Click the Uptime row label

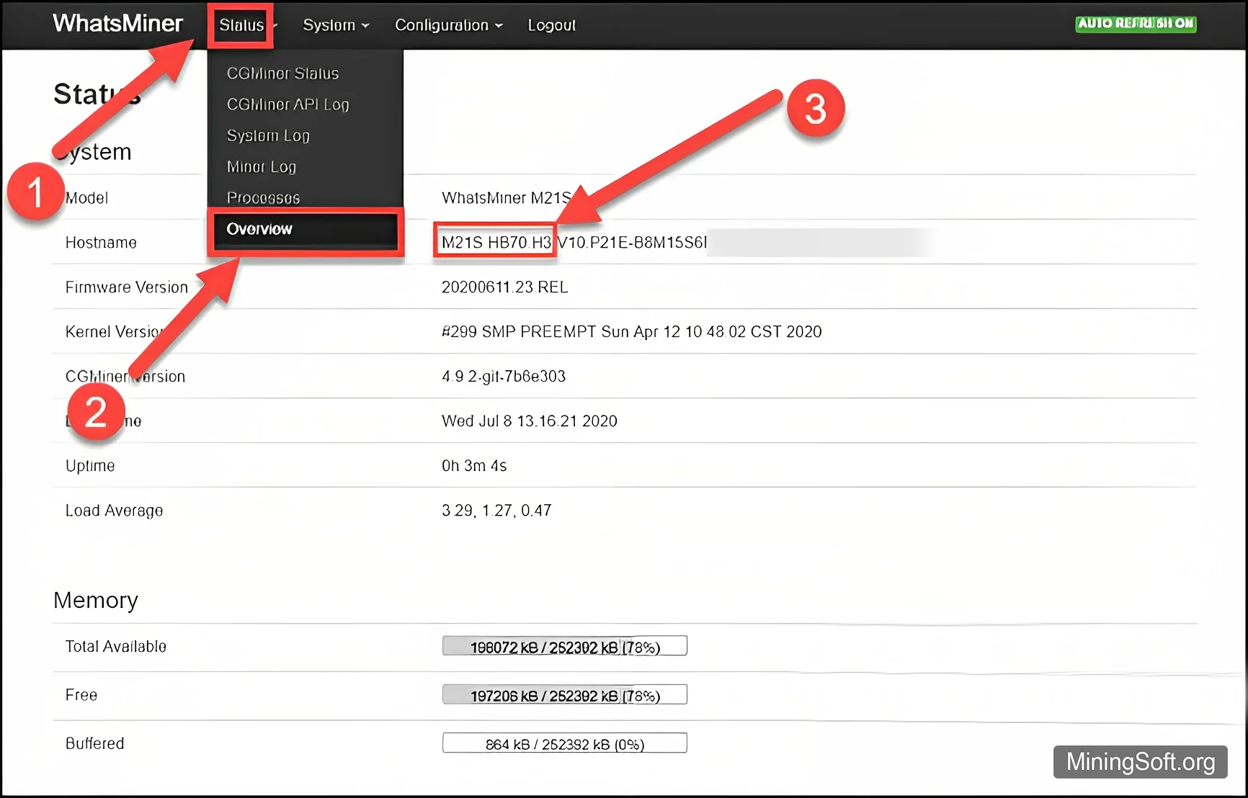[89, 466]
